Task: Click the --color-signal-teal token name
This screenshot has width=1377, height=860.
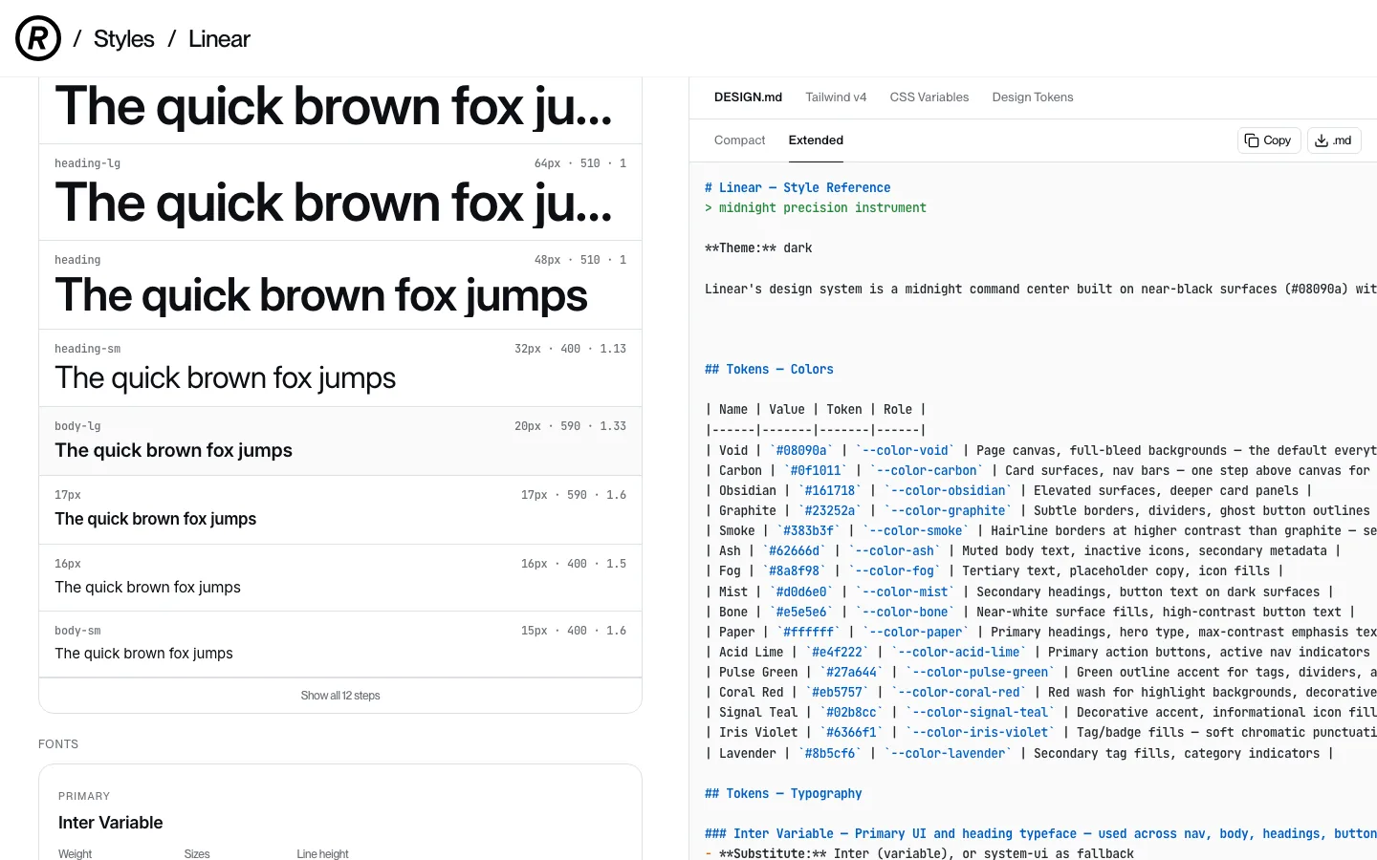Action: [980, 713]
